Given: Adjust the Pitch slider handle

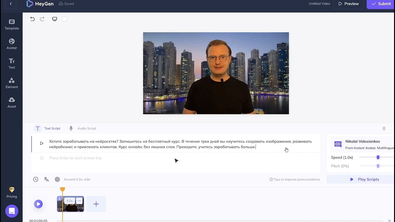Looking at the screenshot, I should point(378,166).
